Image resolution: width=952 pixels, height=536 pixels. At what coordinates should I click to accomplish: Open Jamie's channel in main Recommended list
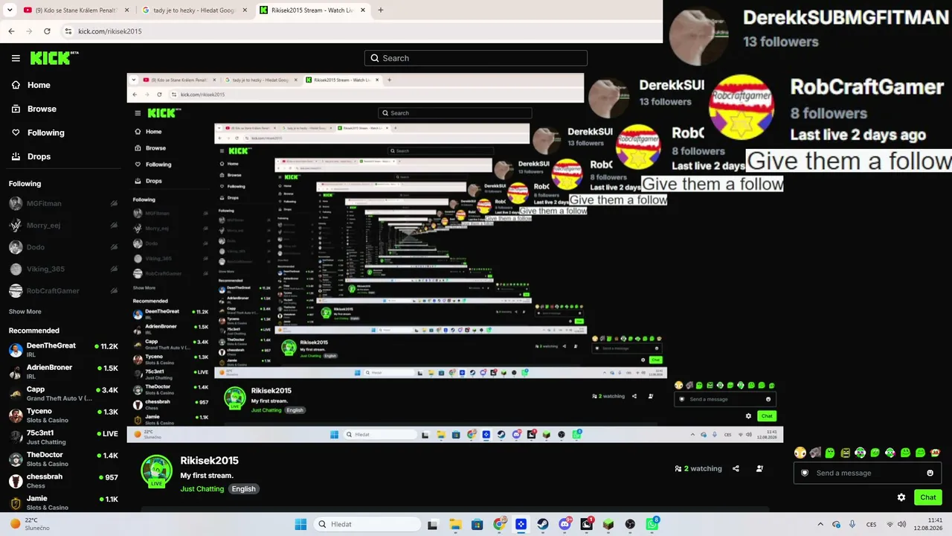click(63, 502)
